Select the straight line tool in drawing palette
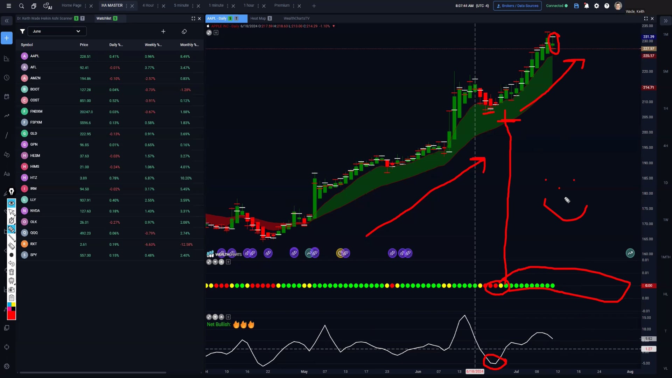This screenshot has height=378, width=672. pos(12,238)
